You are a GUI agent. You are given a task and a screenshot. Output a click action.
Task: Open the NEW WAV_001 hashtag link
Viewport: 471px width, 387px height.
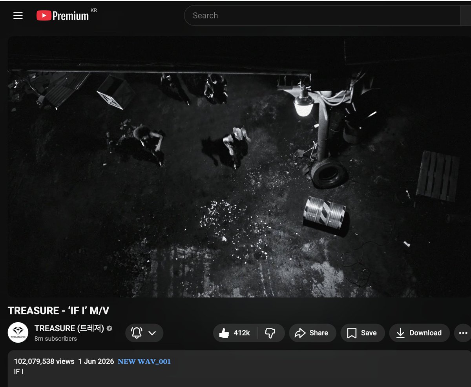(x=144, y=361)
